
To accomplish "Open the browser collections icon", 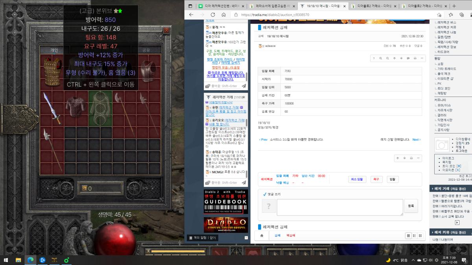I will [x=462, y=15].
